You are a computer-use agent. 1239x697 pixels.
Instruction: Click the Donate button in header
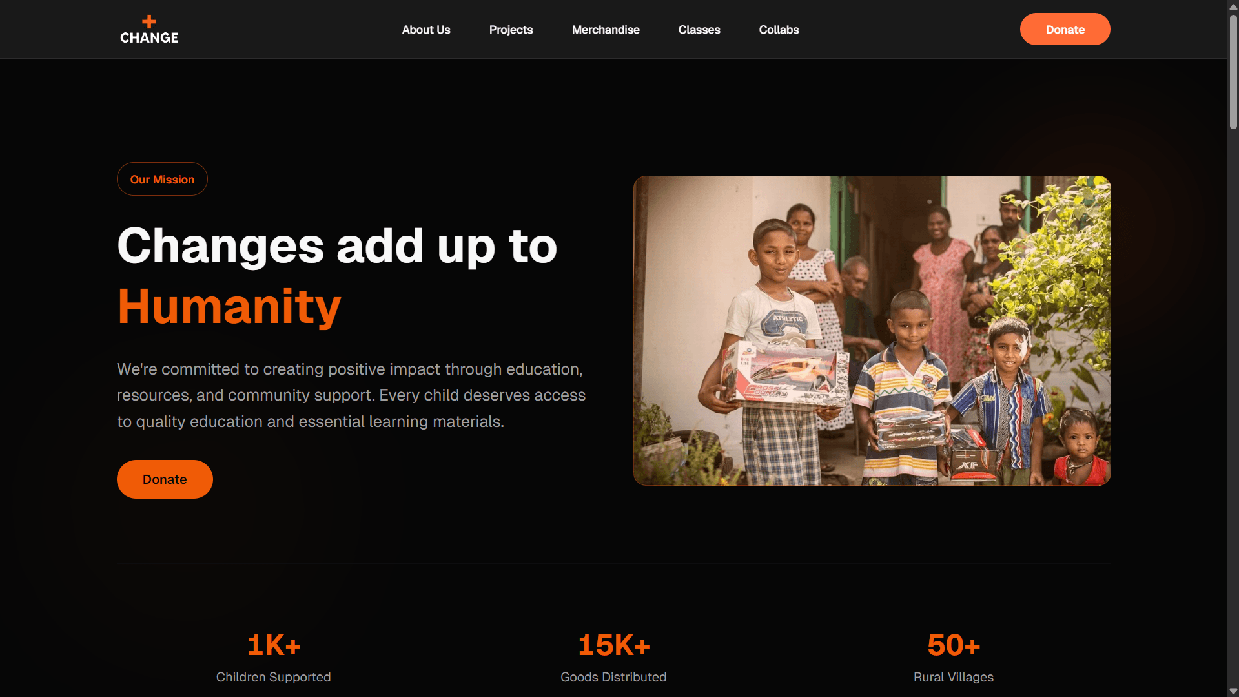1065,29
